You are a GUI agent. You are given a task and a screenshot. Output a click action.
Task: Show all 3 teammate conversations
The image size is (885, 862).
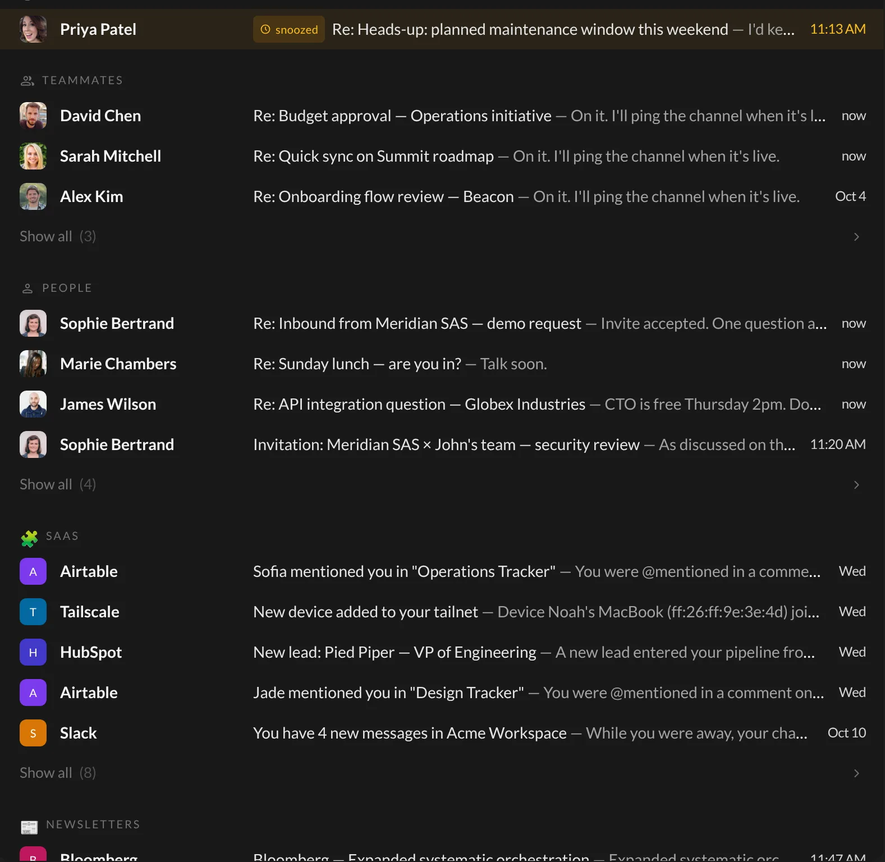pos(58,236)
